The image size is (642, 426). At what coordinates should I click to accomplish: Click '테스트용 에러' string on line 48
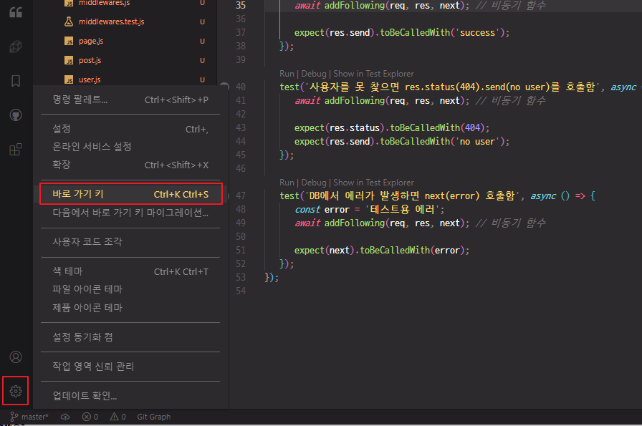402,210
